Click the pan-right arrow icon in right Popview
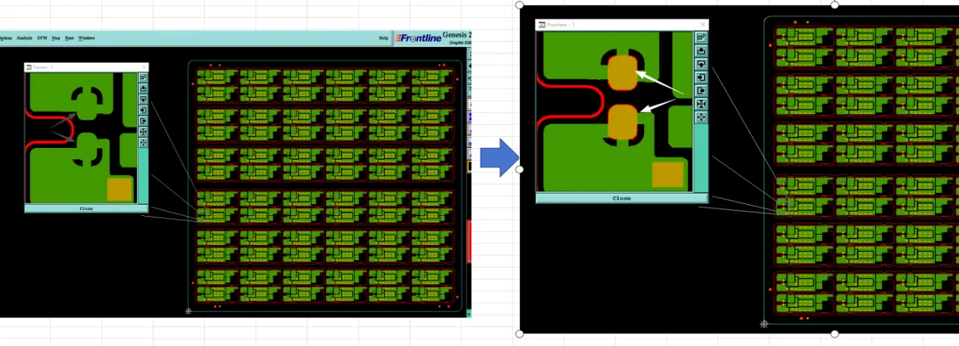Viewport: 959px width, 346px height. tap(701, 90)
